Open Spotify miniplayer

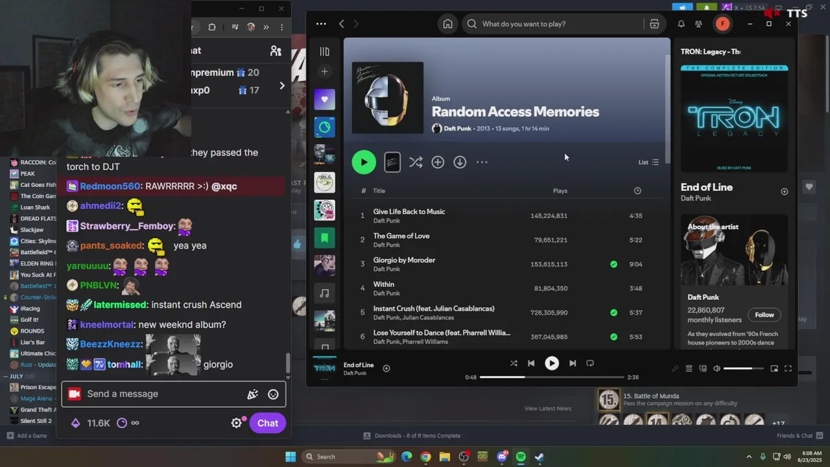[774, 368]
